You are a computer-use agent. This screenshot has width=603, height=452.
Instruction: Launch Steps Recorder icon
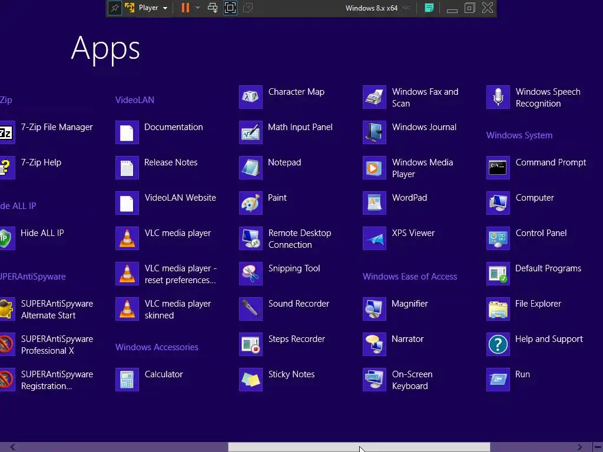(x=251, y=344)
